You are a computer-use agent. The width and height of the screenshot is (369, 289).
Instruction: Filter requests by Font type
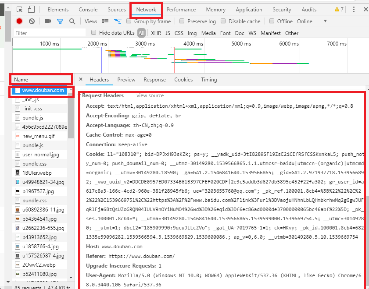pos(225,33)
